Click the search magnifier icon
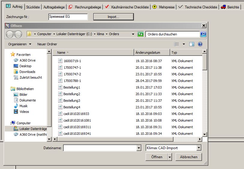Viewport: 244px width, 169px height. (x=203, y=34)
